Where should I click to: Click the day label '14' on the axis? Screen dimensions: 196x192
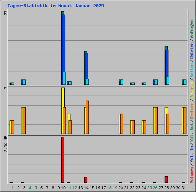click(x=86, y=188)
